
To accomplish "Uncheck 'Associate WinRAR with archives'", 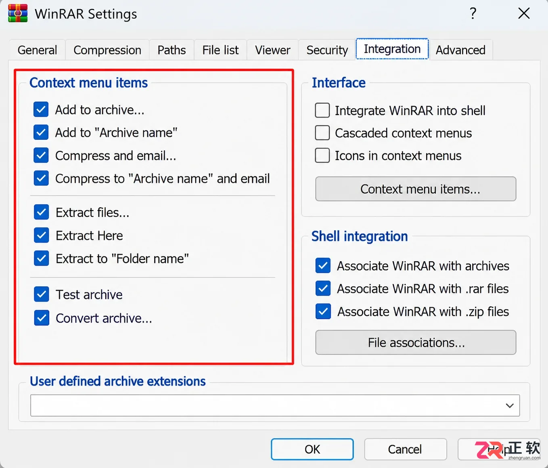I will pyautogui.click(x=323, y=265).
